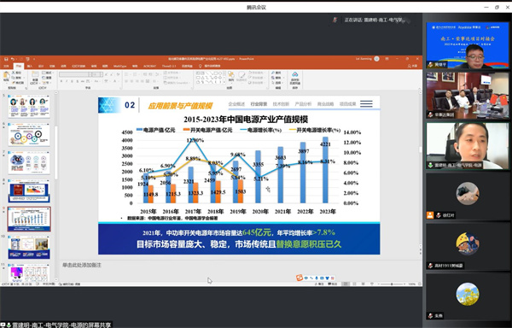This screenshot has height=328, width=512.
Task: Toggle the Notes pane button in status bar
Action: tap(320, 284)
